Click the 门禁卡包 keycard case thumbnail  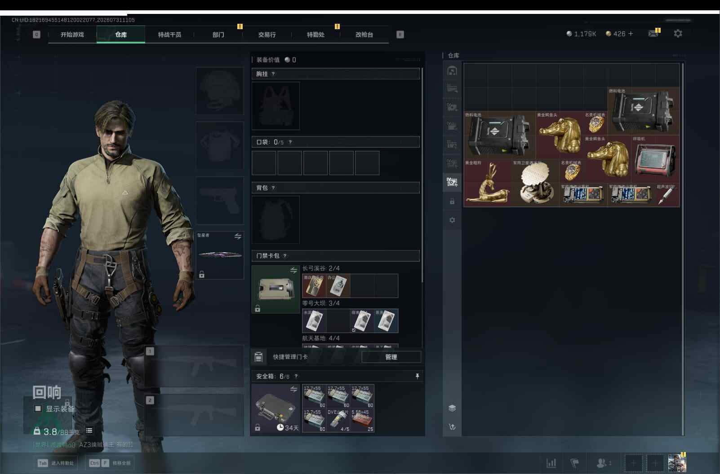pos(276,289)
